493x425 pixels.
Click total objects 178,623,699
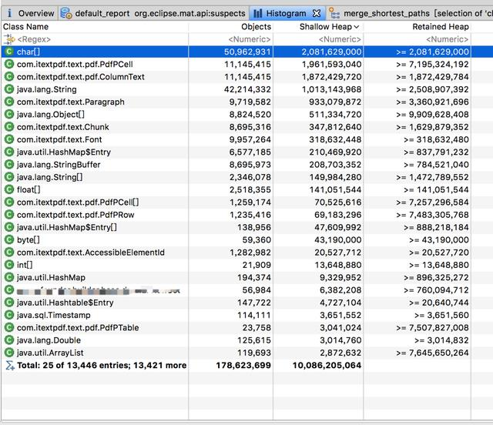(243, 365)
